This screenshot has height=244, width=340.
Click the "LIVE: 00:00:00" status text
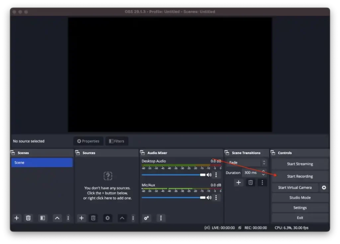[223, 228]
